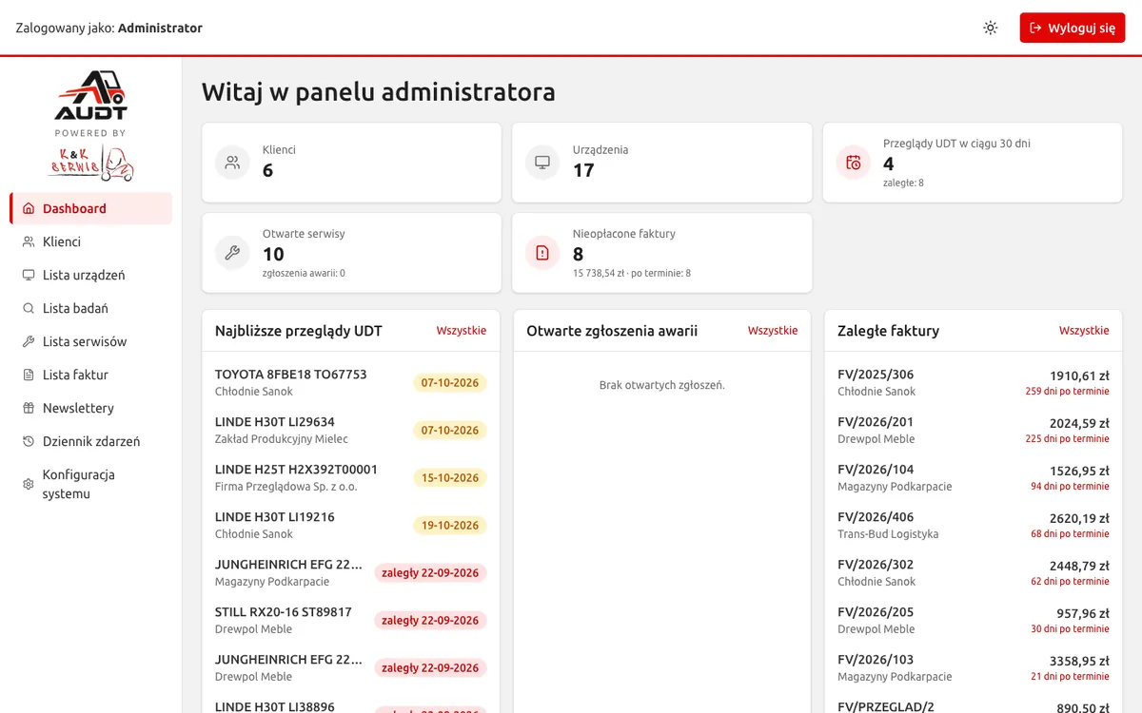Click the 2620,19 zł invoice amount
This screenshot has height=713, width=1142.
pos(1079,518)
